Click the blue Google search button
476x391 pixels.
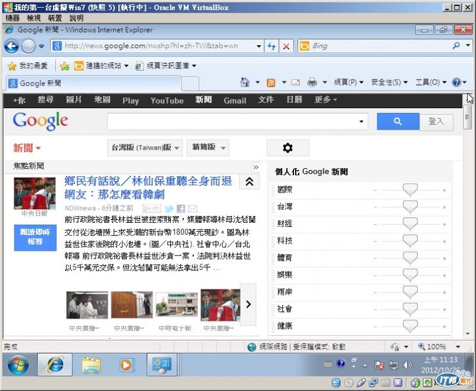pyautogui.click(x=398, y=122)
